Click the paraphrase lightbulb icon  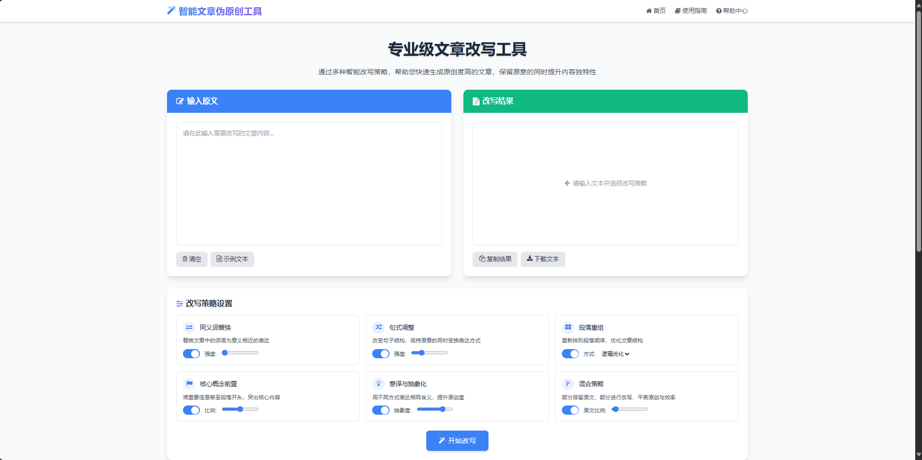pos(378,384)
